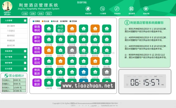Click the reminder about room B001 expiring
Image resolution: width=176 pixels, height=108 pixels.
(x=146, y=30)
